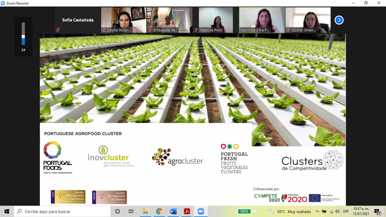386x217 pixels.
Task: Minimize the Zoom Reunión window
Action: coord(353,3)
